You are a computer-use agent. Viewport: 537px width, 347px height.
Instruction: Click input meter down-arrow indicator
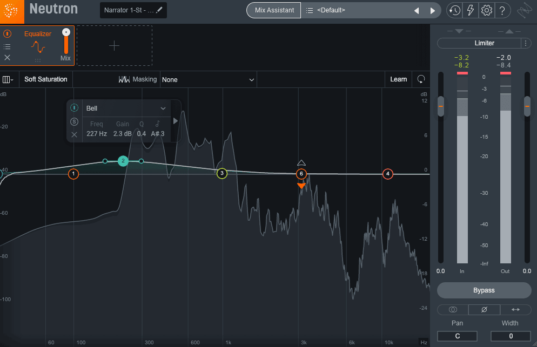[x=459, y=31]
